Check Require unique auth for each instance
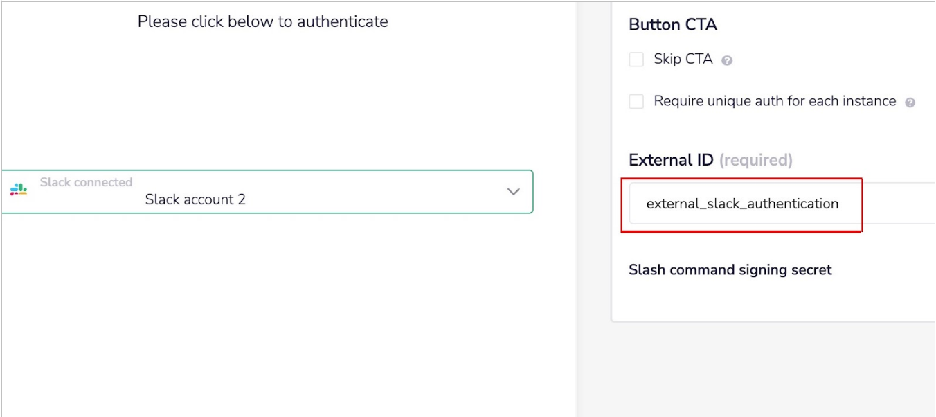The height and width of the screenshot is (417, 936). click(636, 101)
